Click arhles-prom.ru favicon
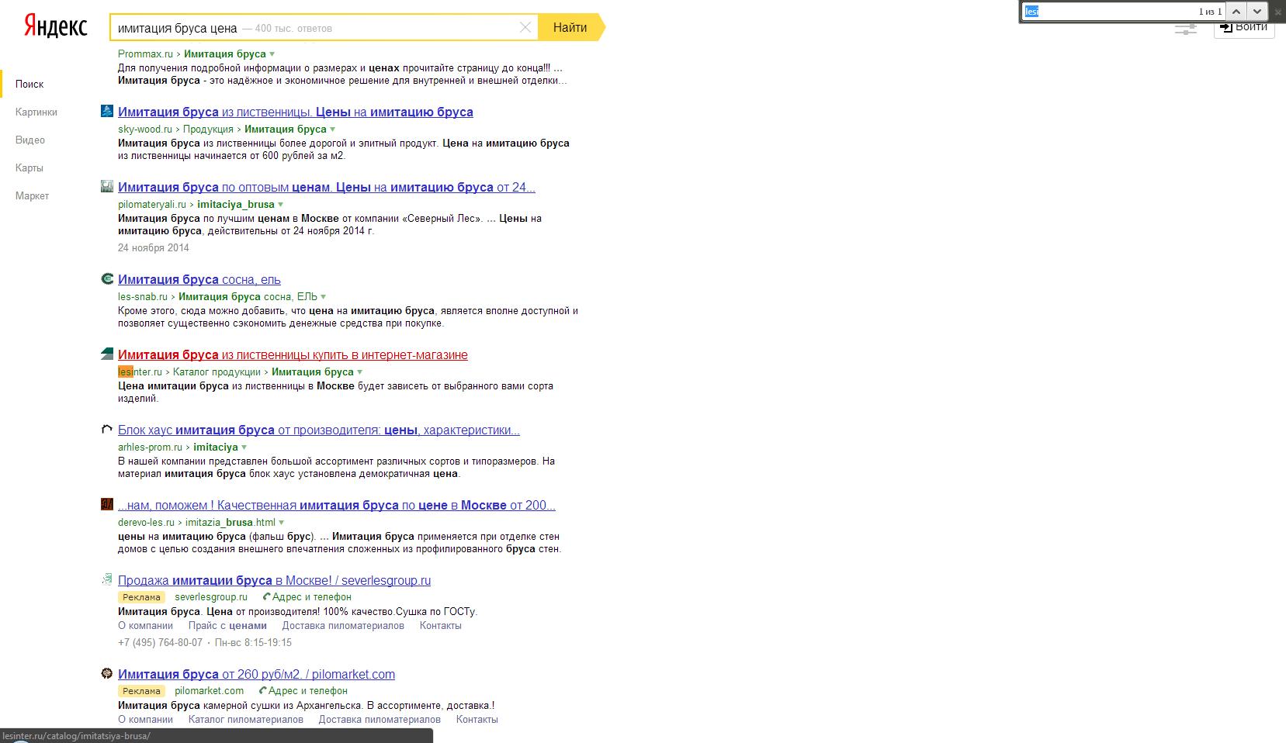Image resolution: width=1286 pixels, height=743 pixels. point(107,429)
